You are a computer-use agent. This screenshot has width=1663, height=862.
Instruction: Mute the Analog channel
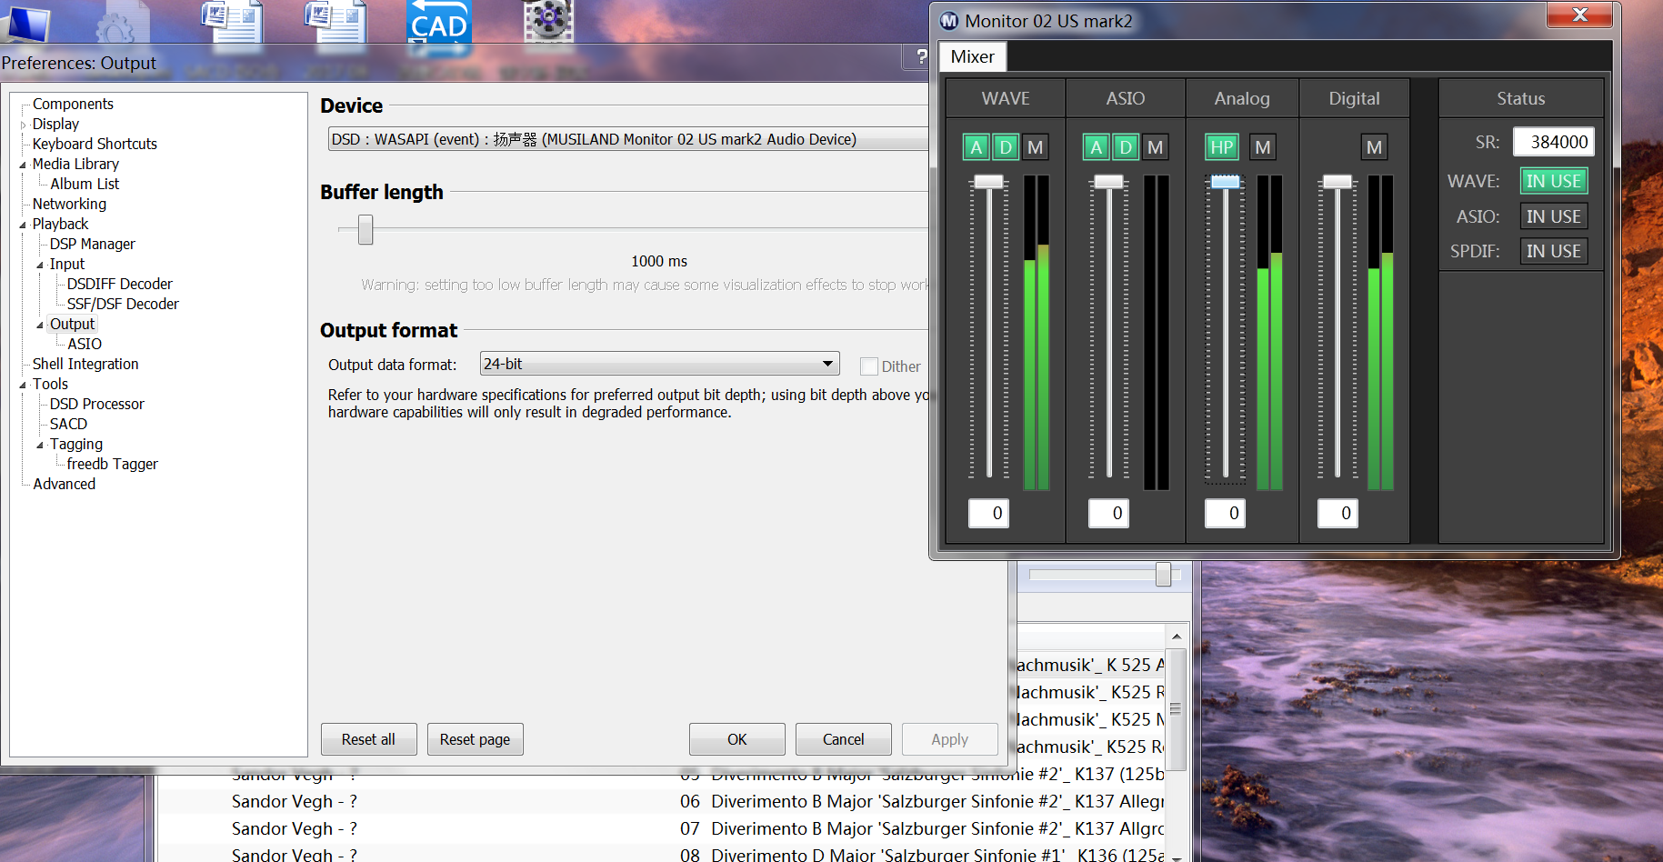pyautogui.click(x=1263, y=147)
